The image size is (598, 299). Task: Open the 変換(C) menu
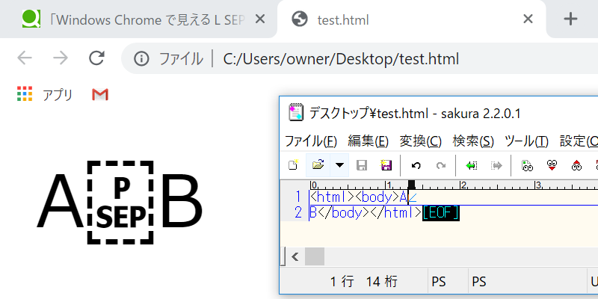tap(420, 141)
